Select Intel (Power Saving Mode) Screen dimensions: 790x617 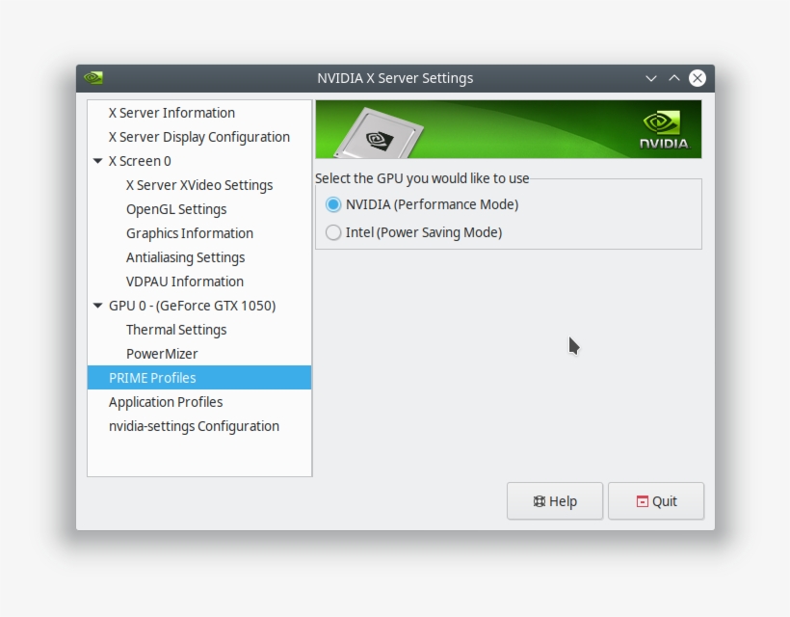point(331,232)
